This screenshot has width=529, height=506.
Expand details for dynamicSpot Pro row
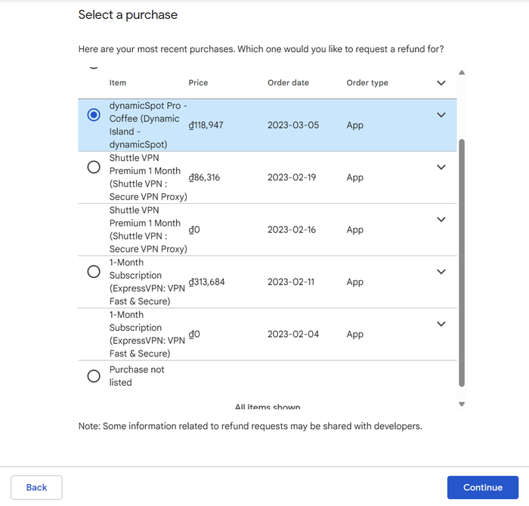(441, 115)
